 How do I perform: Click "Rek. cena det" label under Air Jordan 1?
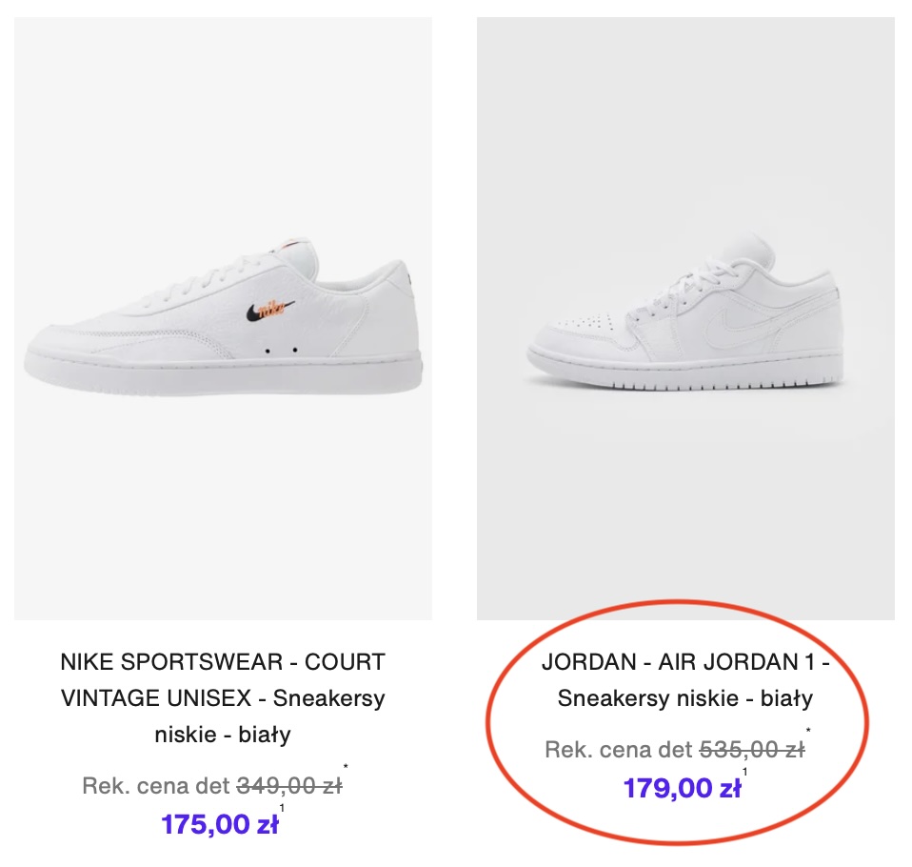[x=619, y=750]
